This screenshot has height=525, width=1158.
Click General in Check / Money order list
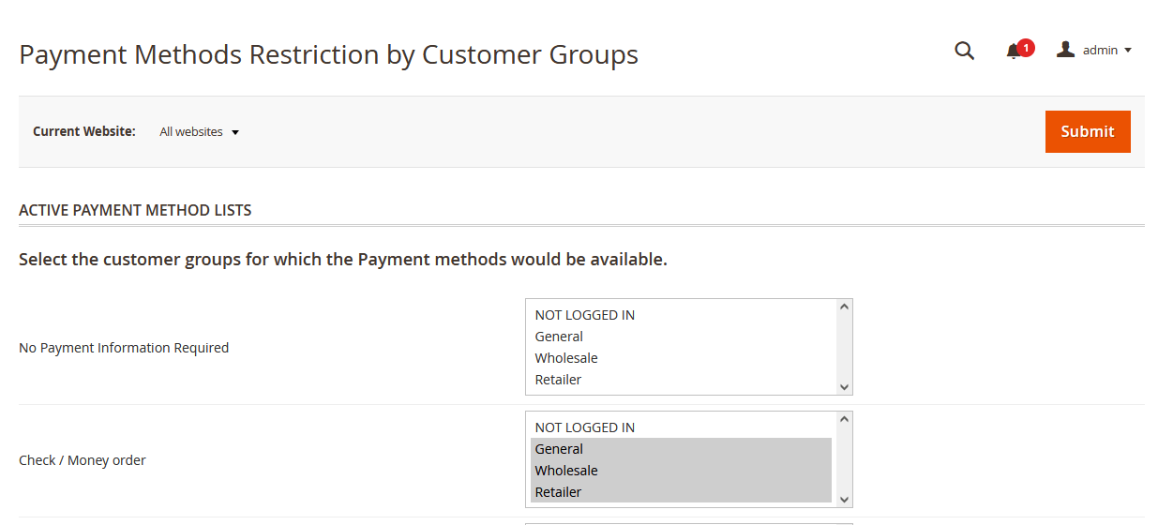pos(559,449)
